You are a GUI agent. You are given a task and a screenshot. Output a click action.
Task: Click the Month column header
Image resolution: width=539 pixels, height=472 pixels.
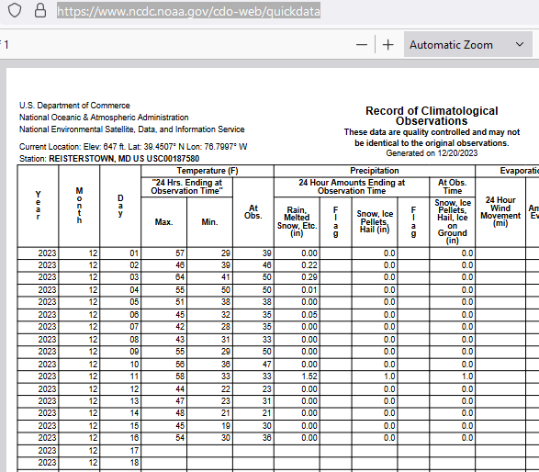pos(79,206)
